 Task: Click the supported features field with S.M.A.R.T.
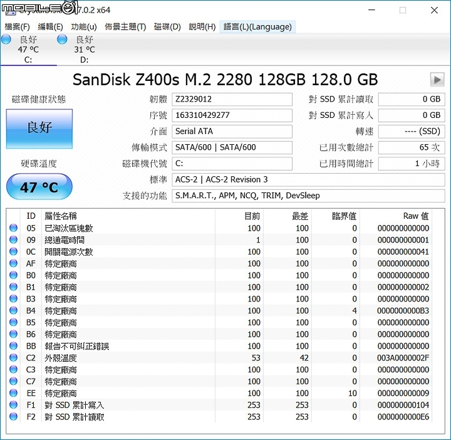coord(308,196)
